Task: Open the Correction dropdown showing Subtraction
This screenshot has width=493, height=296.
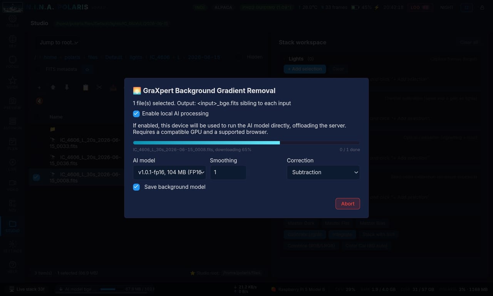Action: tap(323, 172)
